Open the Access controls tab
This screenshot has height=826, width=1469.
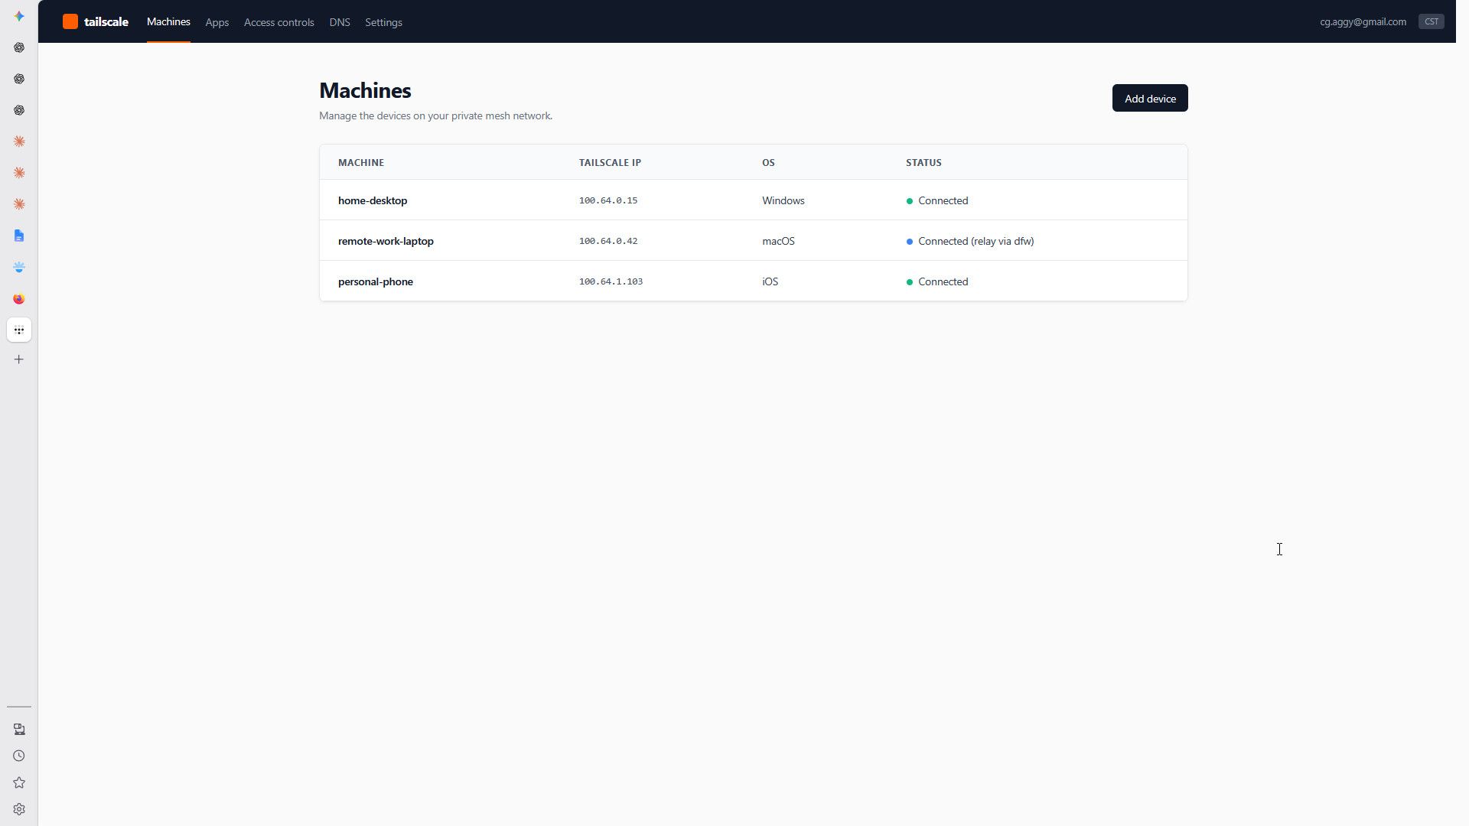click(x=279, y=22)
